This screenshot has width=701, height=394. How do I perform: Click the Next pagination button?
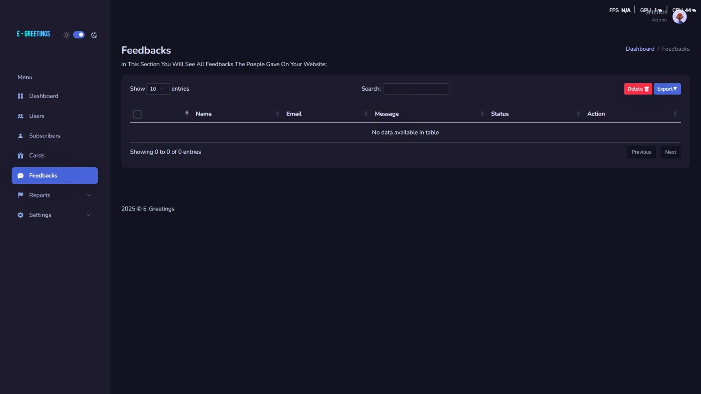pos(670,152)
